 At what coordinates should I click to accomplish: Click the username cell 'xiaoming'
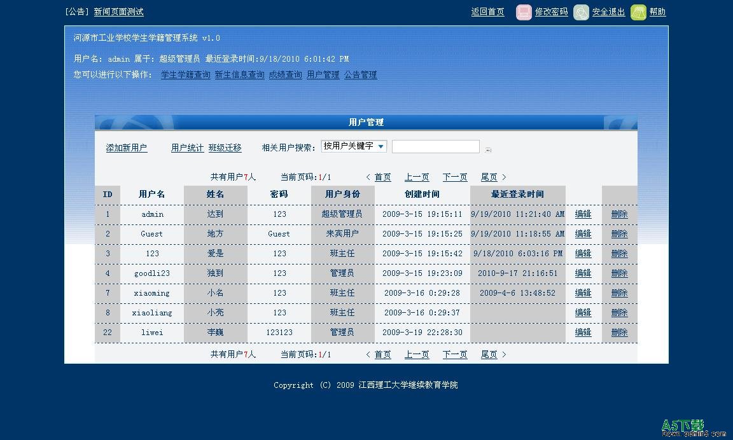pos(152,293)
